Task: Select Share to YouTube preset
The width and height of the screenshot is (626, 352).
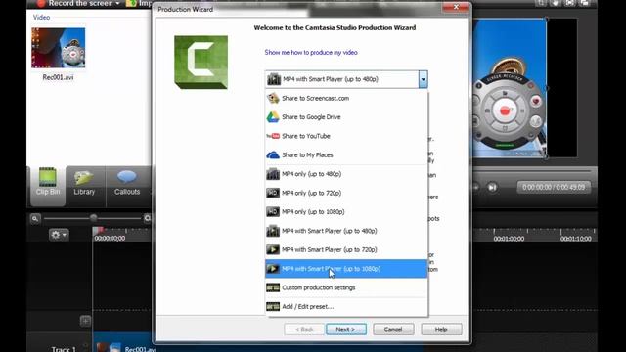Action: tap(346, 136)
